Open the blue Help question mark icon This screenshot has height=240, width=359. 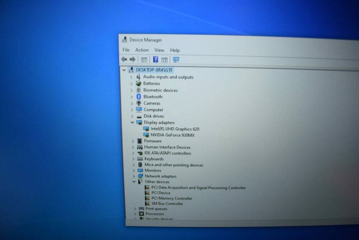pos(156,60)
